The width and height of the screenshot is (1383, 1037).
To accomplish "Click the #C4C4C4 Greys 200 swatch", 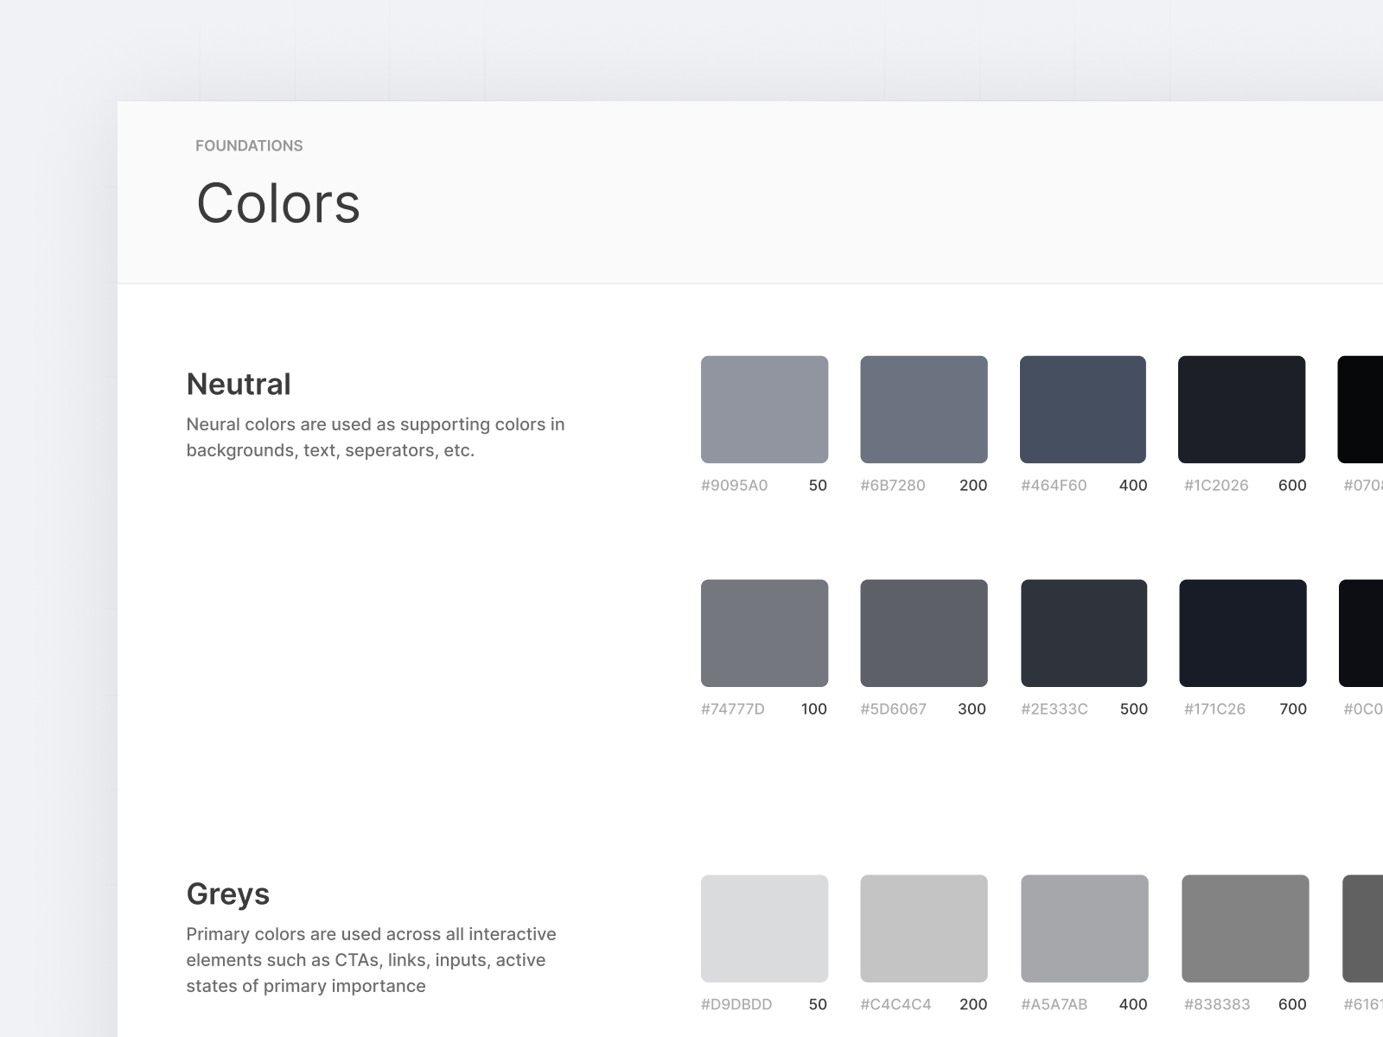I will (x=923, y=928).
